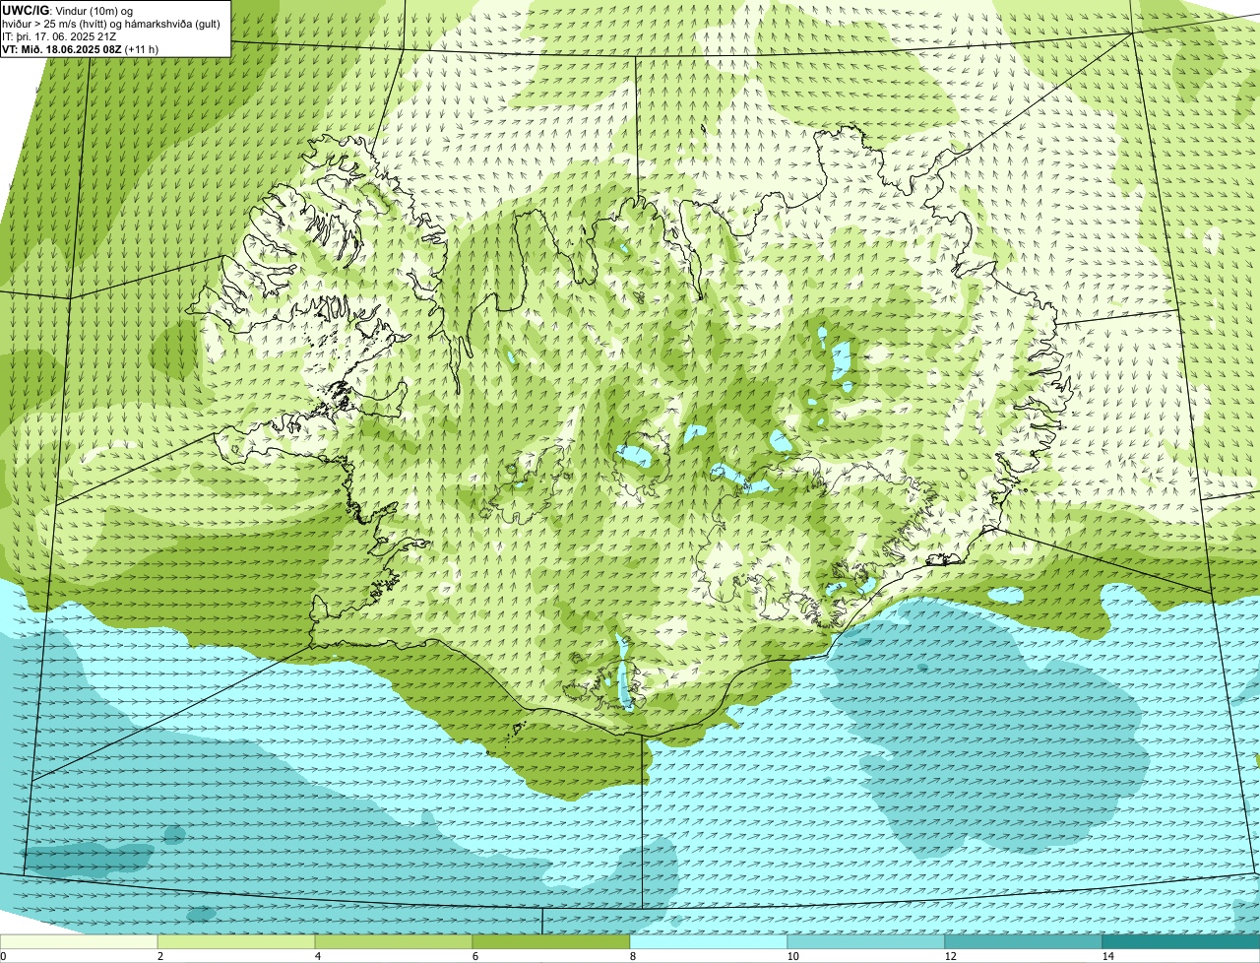Viewport: 1260px width, 963px height.
Task: Click the 8–10 m/s light cyan legend swatch
Action: tap(709, 941)
